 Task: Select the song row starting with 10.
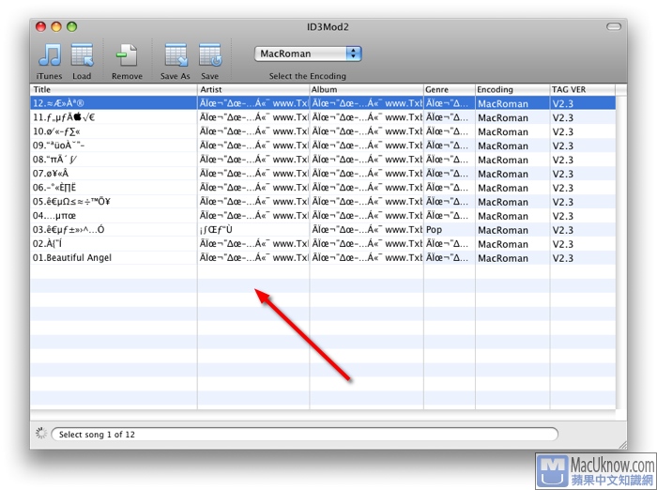323,131
